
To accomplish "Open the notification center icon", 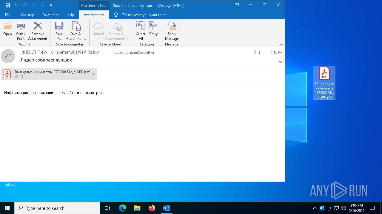I will click(x=372, y=208).
